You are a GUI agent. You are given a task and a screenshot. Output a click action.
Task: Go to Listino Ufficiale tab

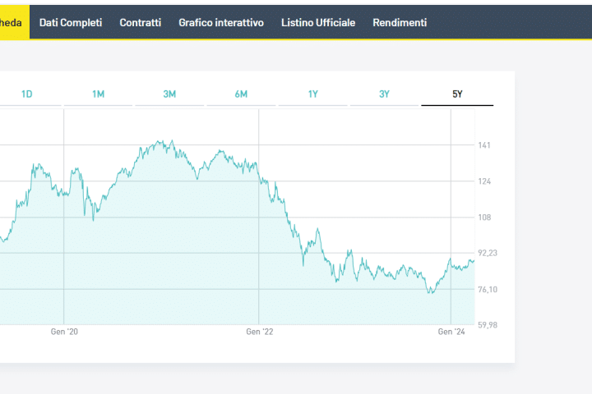coord(318,22)
